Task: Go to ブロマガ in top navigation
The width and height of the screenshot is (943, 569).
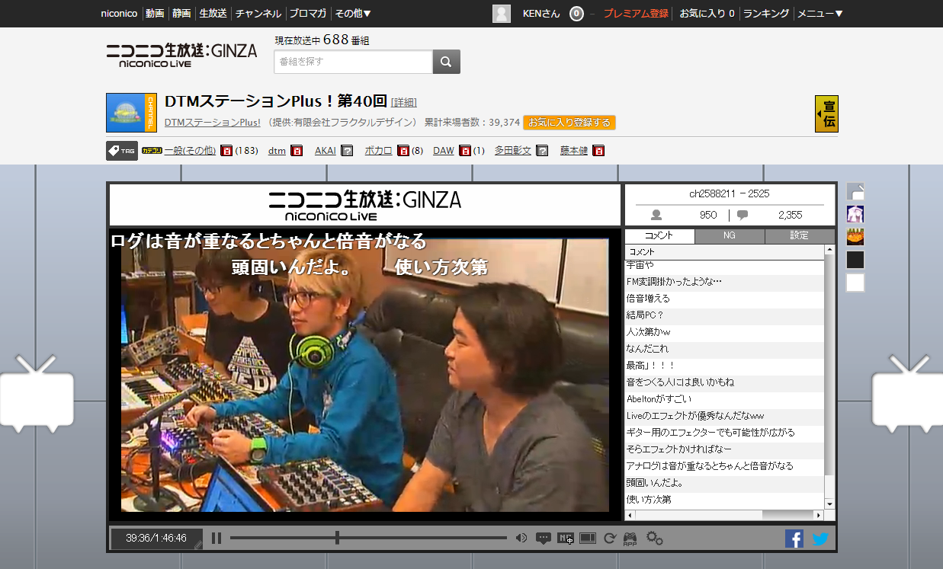Action: coord(308,13)
